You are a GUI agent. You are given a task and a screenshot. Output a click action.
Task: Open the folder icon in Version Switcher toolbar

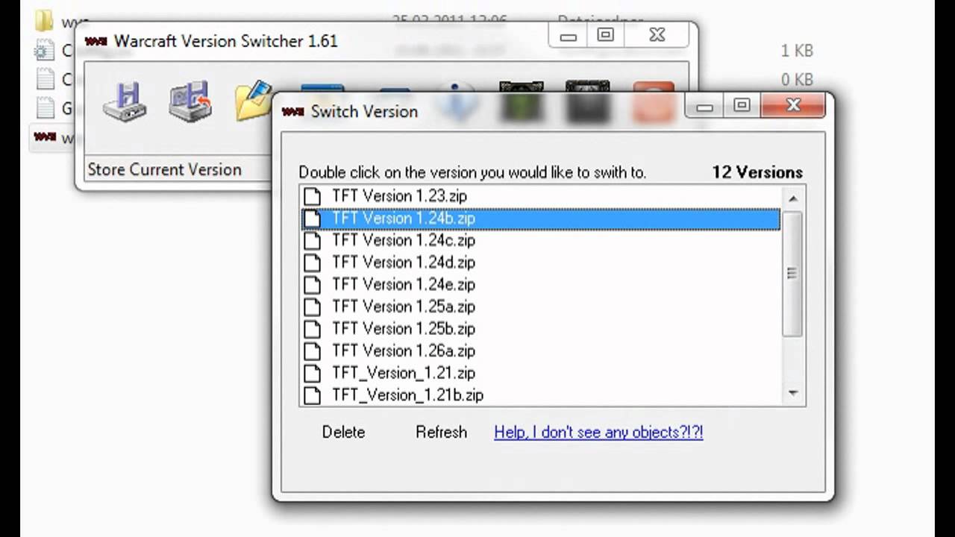tap(252, 101)
